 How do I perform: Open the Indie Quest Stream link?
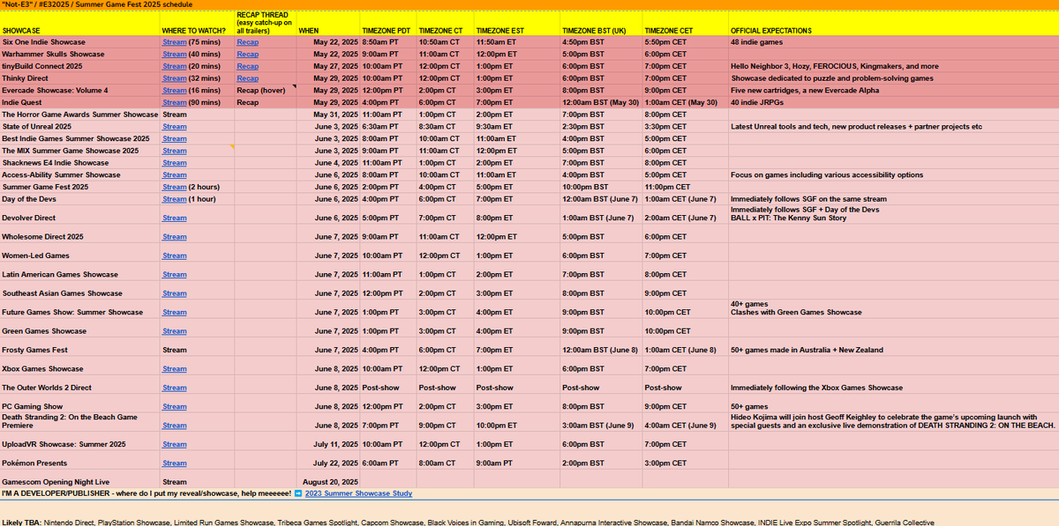174,102
